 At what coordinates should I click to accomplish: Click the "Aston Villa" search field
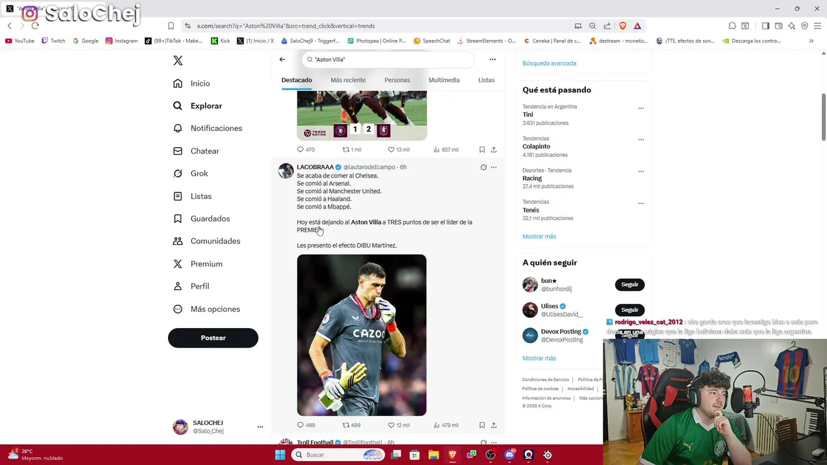[x=388, y=59]
